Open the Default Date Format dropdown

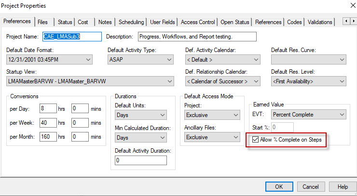49,60
